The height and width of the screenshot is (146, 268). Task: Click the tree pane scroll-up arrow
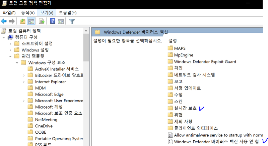(86, 31)
